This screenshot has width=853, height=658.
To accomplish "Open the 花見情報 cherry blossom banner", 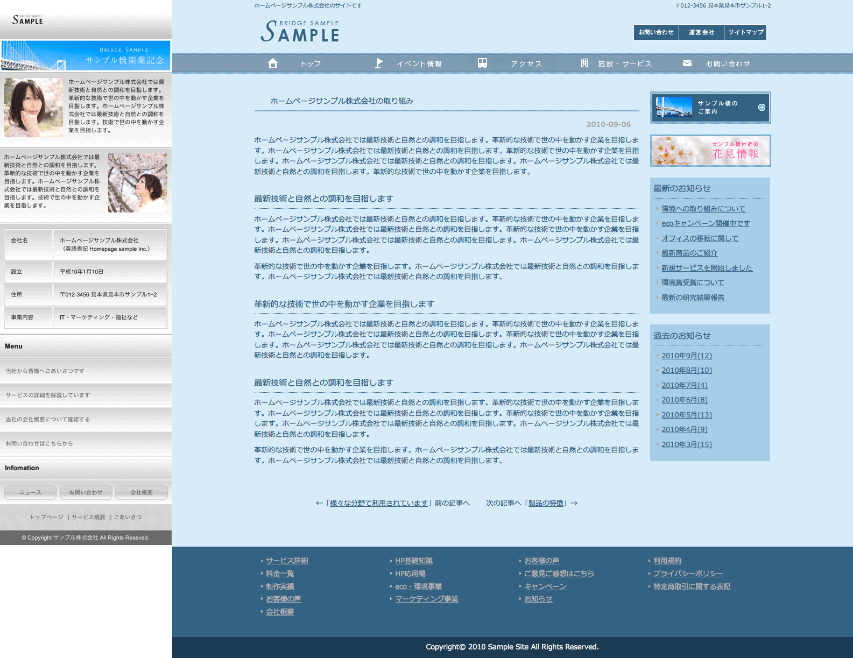I will (710, 151).
